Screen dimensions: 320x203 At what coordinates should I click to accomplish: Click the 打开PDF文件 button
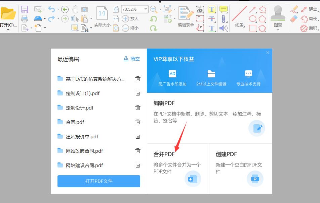[98, 181]
